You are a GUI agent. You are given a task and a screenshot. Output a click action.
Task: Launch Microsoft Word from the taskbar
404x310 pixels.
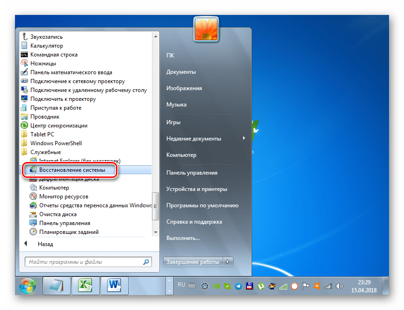point(113,285)
